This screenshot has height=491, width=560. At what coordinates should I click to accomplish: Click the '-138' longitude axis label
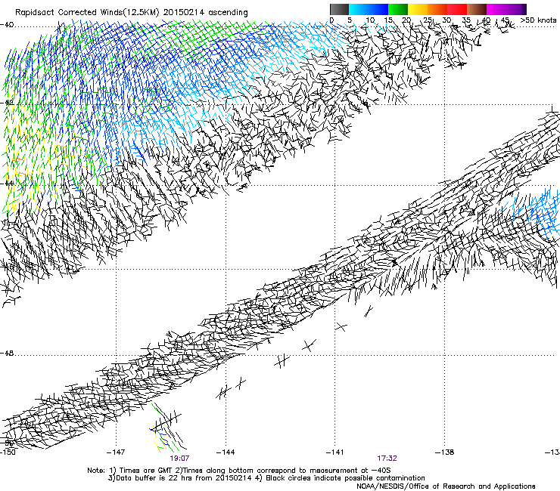(x=445, y=452)
